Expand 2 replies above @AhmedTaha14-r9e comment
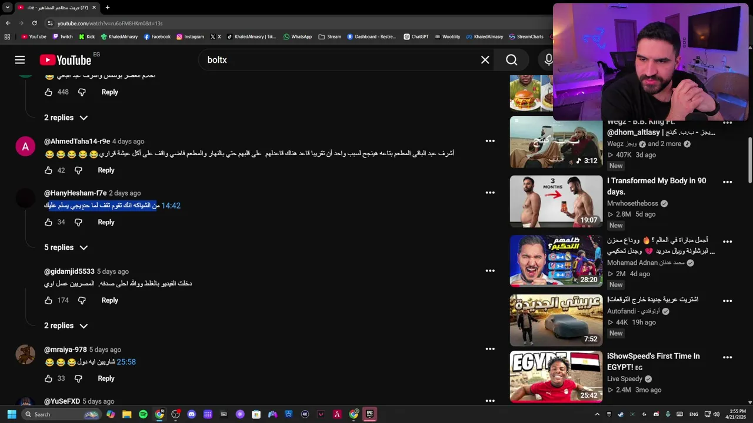Screen dimensions: 753x423 (x=66, y=117)
